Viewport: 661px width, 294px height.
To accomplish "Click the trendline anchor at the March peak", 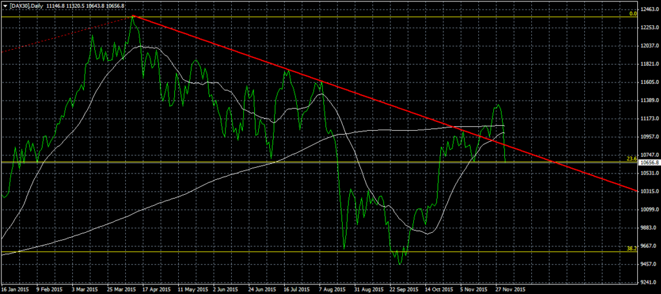I will (132, 15).
